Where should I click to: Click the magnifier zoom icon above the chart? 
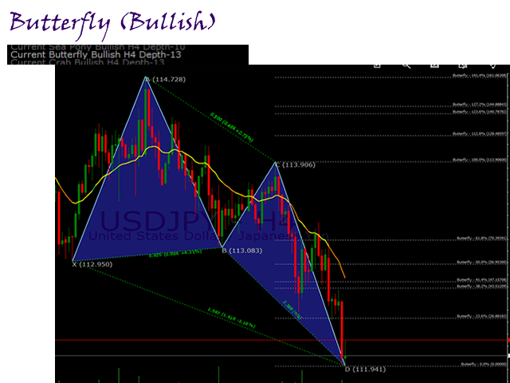coord(406,67)
